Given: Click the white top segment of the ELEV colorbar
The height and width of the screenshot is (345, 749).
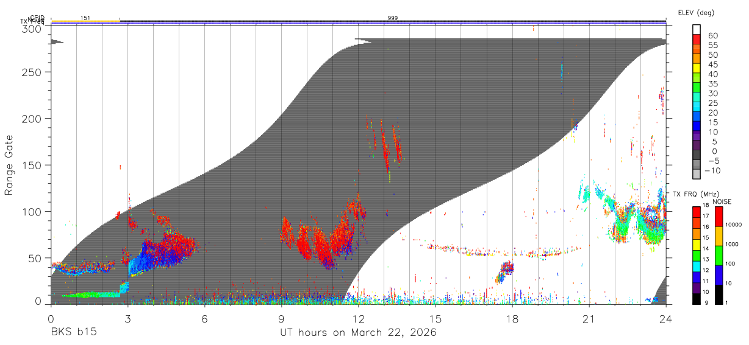Looking at the screenshot, I should (x=697, y=30).
